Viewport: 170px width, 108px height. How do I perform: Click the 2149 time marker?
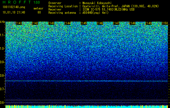[x=148, y=23]
